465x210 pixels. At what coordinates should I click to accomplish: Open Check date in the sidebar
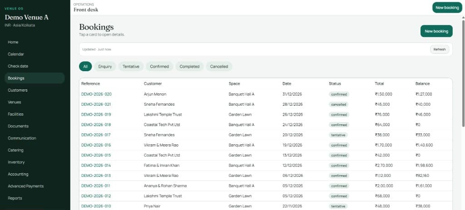coord(35,66)
